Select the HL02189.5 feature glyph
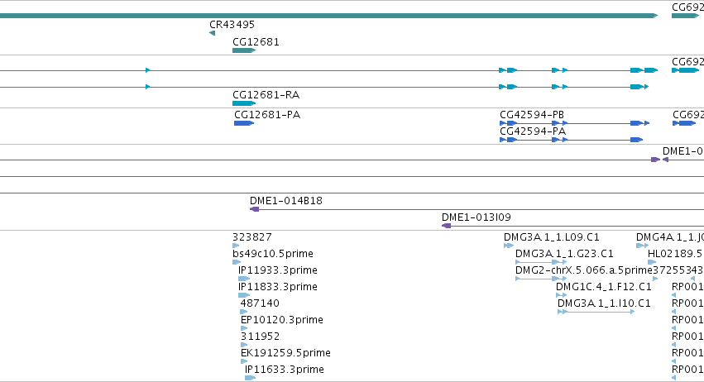 652,262
